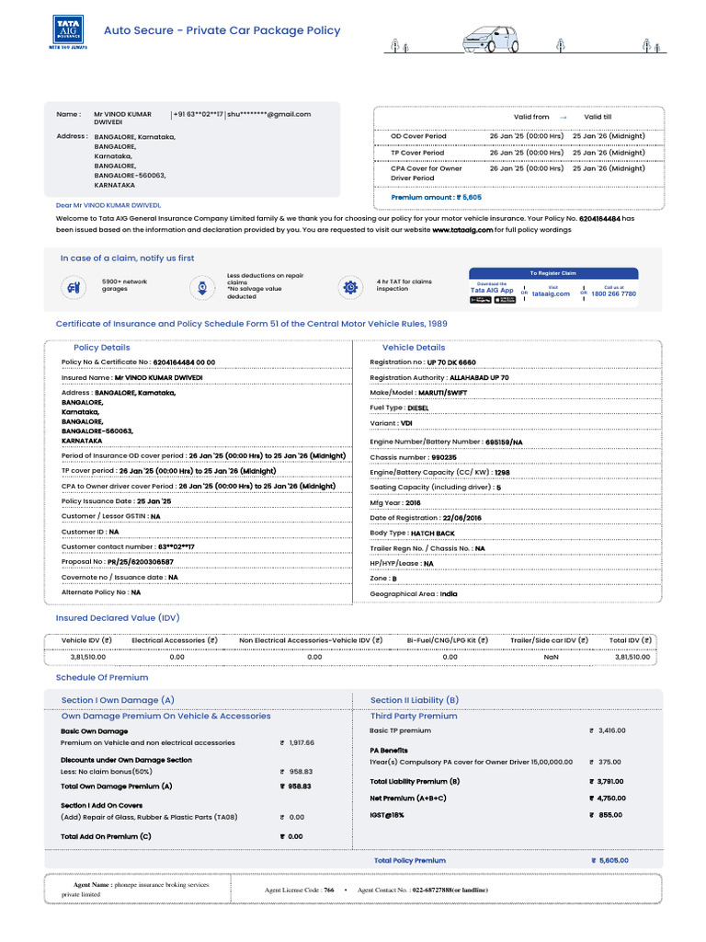
Task: Click the Variant VDI row
Action: (x=515, y=423)
